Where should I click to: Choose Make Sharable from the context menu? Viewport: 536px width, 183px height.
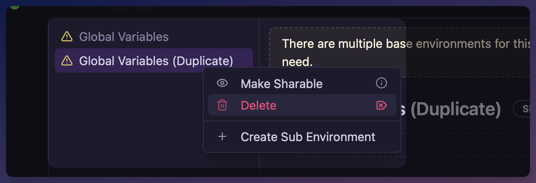pyautogui.click(x=281, y=83)
